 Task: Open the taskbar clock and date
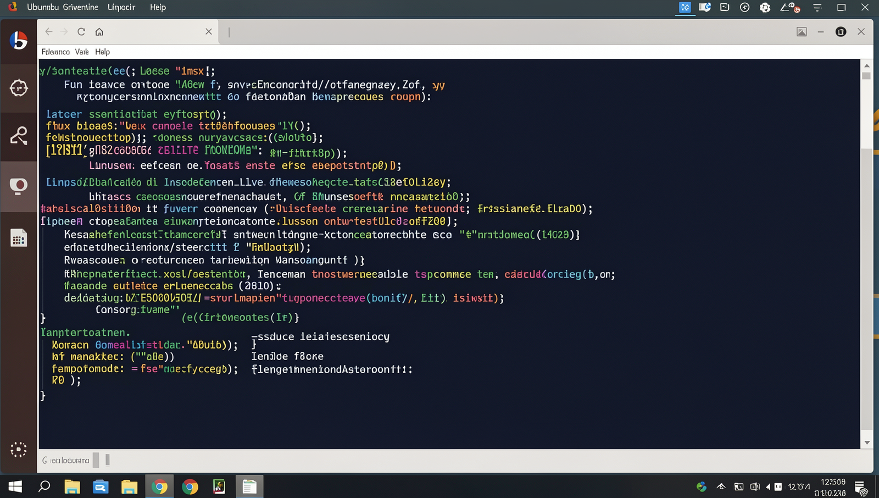(x=831, y=487)
